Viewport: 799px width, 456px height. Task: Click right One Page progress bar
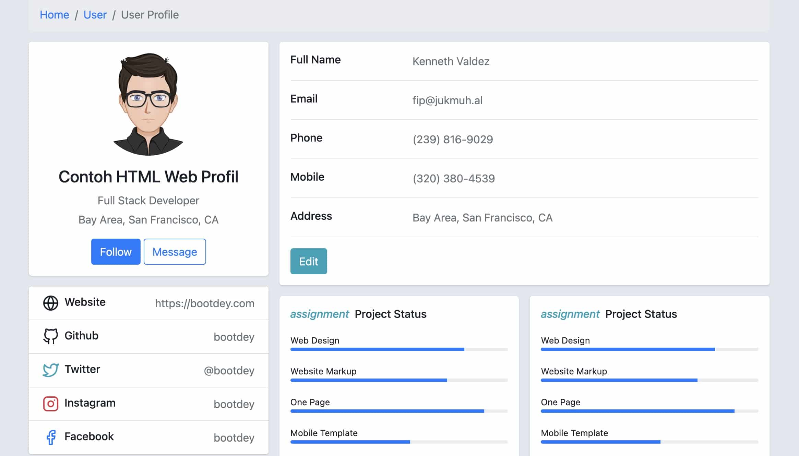pos(649,411)
